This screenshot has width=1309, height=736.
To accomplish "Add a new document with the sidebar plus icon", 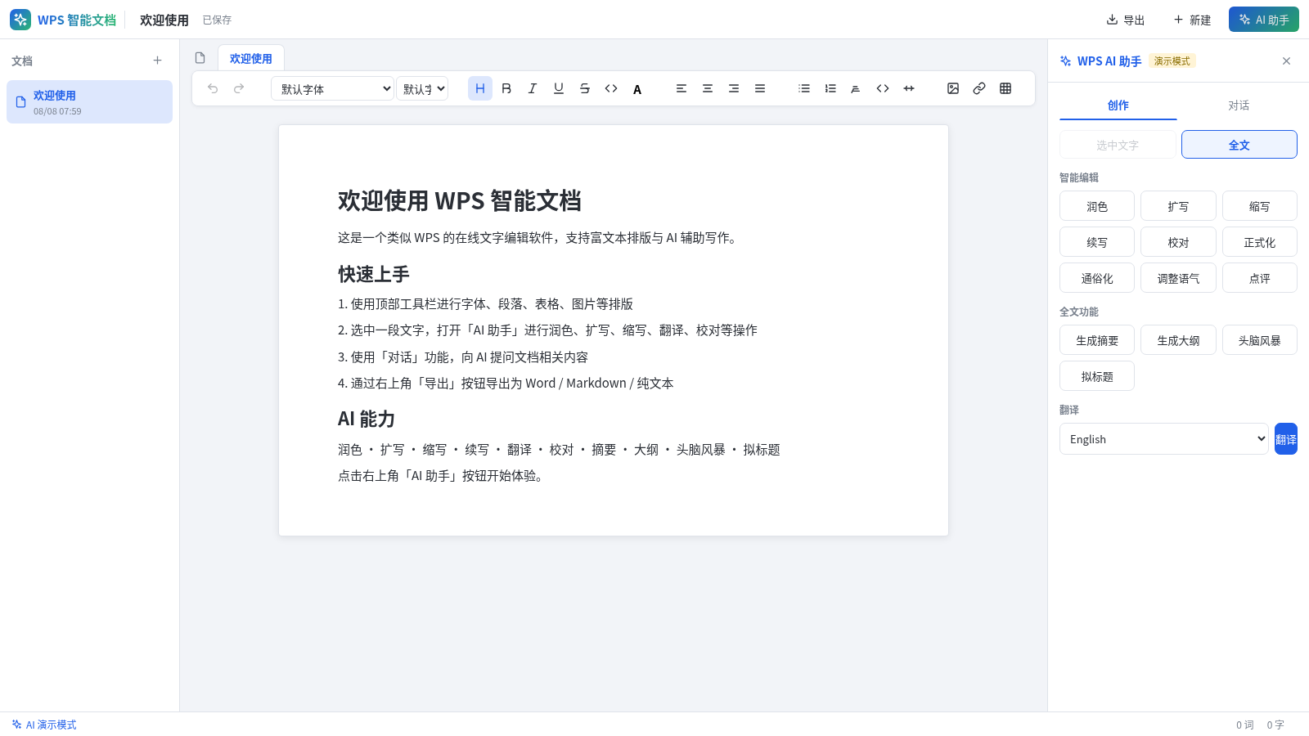I will click(157, 61).
